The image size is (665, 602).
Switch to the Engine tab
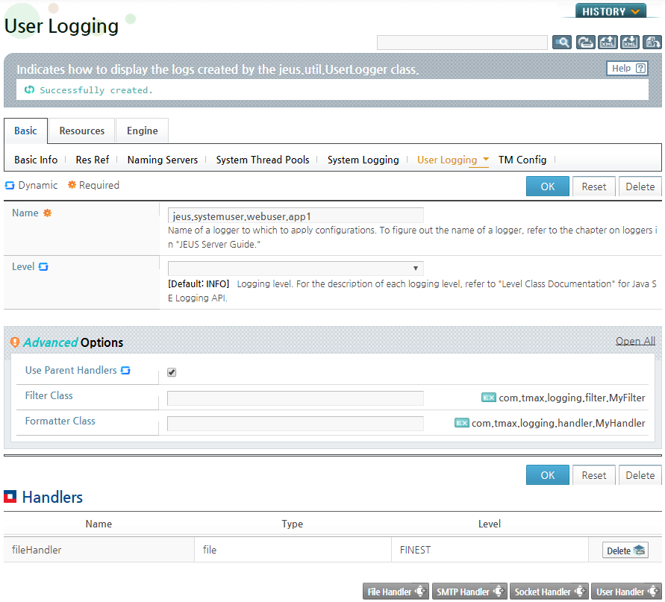142,131
